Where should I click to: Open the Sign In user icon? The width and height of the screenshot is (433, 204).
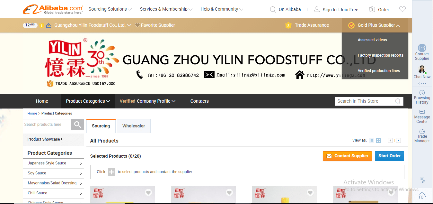pyautogui.click(x=317, y=9)
